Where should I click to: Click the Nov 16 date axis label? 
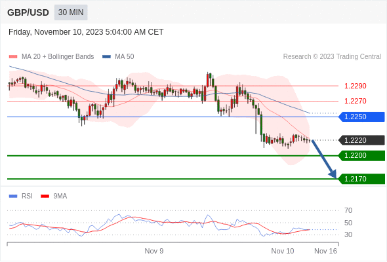click(x=325, y=251)
